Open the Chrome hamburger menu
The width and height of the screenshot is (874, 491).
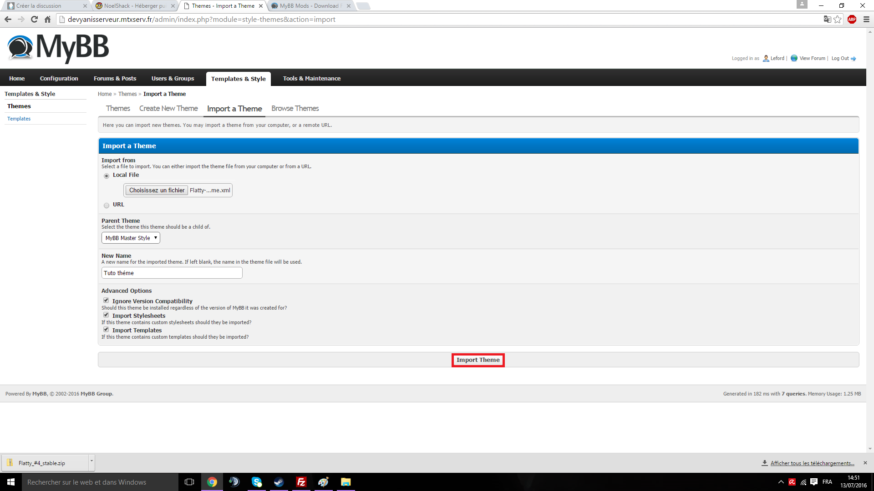coord(866,19)
